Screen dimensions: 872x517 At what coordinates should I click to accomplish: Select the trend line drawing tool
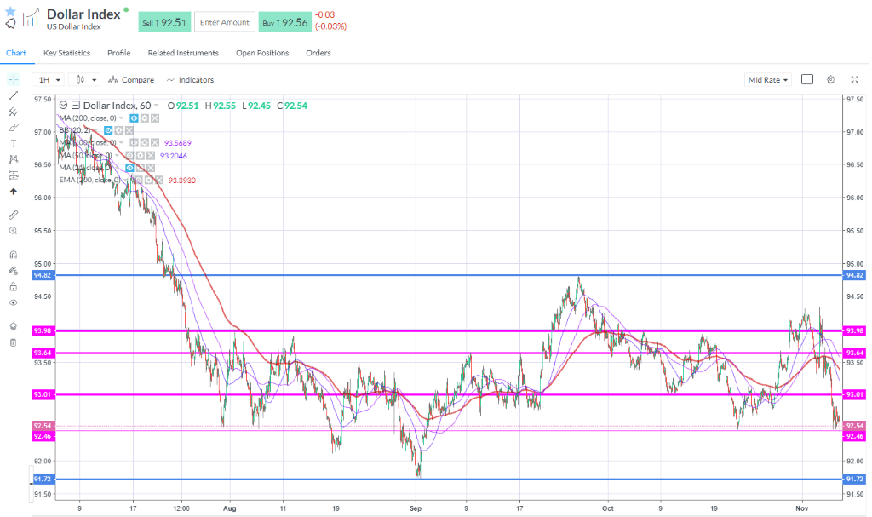tap(14, 95)
